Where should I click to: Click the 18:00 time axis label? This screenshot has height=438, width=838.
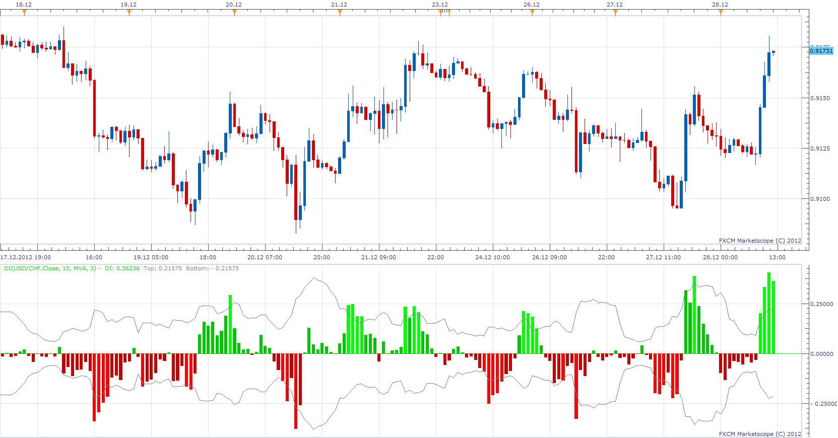coord(208,257)
